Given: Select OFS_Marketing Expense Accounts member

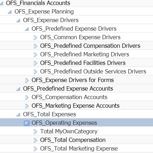Looking at the screenshot, I should (75, 106).
